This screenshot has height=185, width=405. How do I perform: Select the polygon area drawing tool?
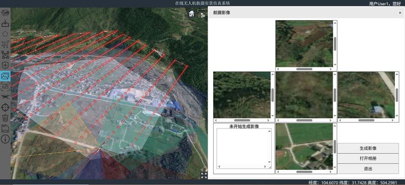5,34
